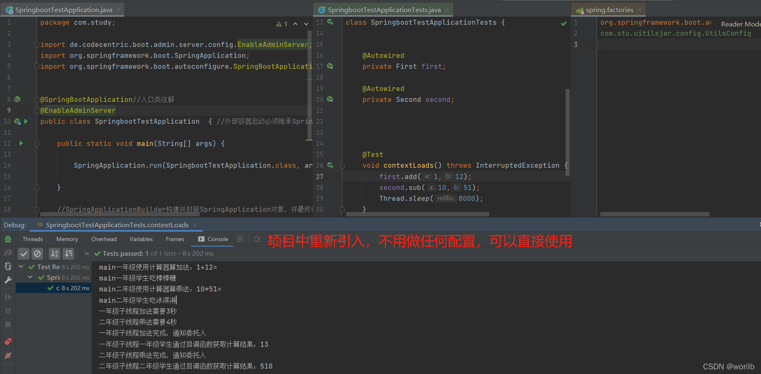Open the SpringbootTestApplicationTests.java editor tab
761x374 pixels.
[x=384, y=10]
